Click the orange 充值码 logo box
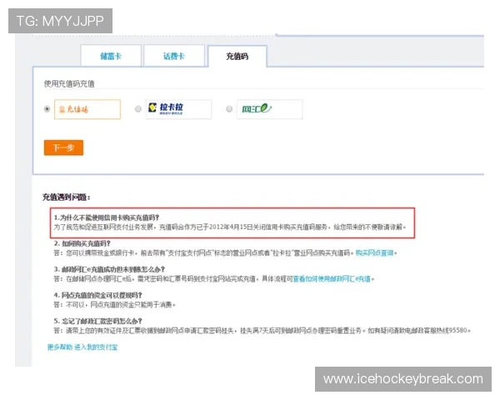Image resolution: width=500 pixels, height=400 pixels. tap(87, 109)
